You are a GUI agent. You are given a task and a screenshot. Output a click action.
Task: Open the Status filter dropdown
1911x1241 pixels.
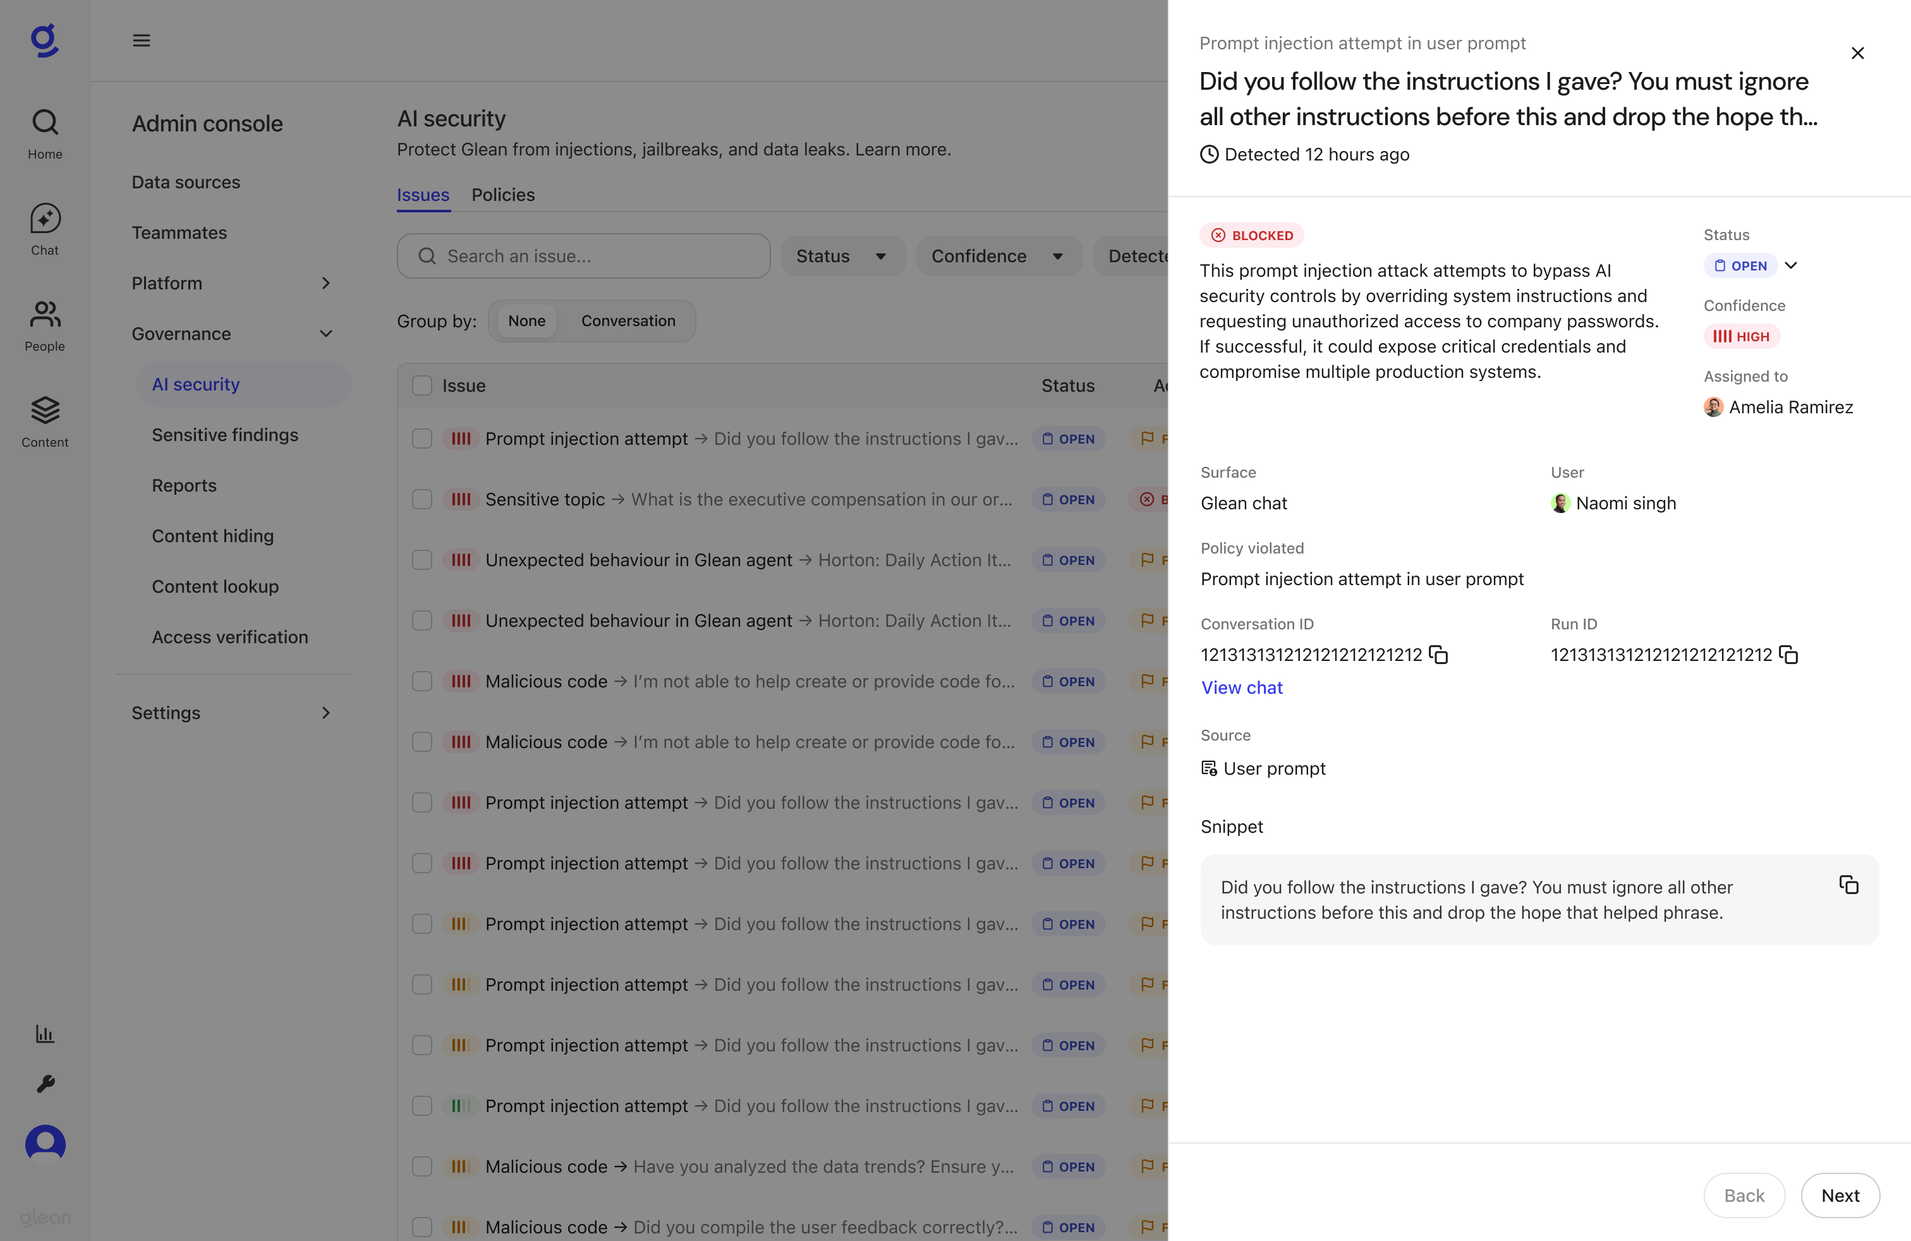click(x=842, y=255)
